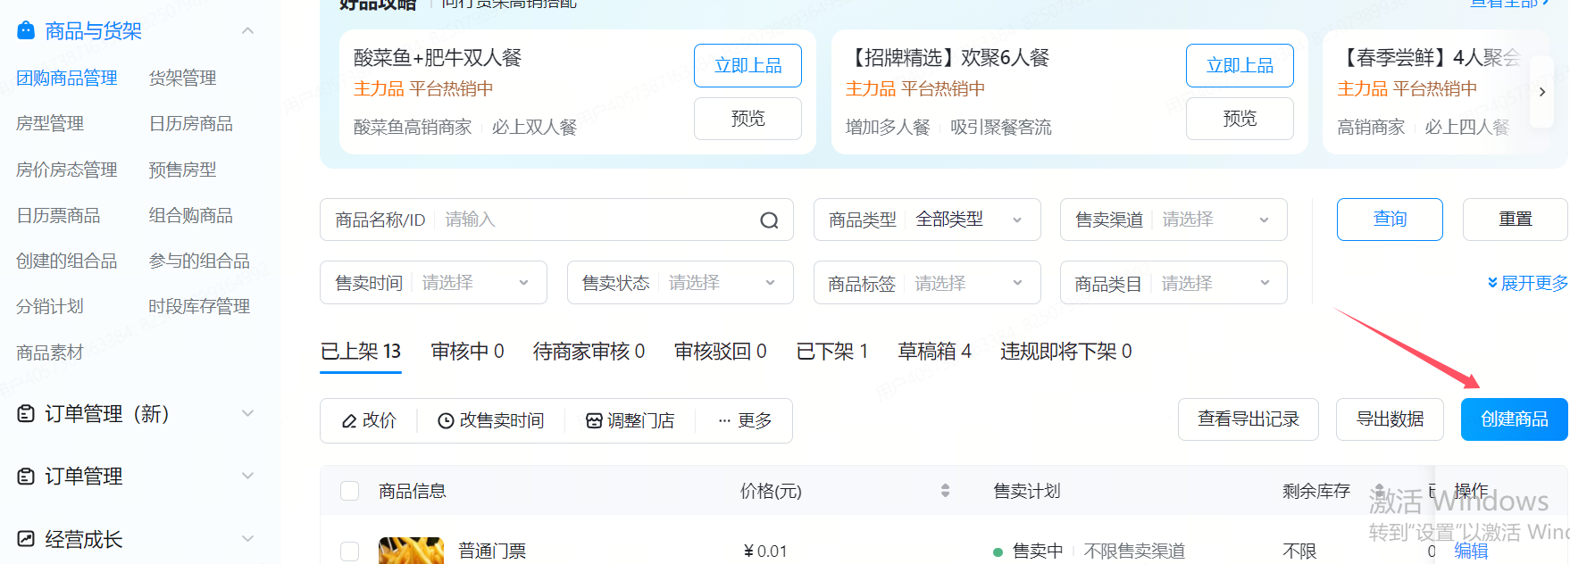Image resolution: width=1570 pixels, height=564 pixels.
Task: Open 组合购商品 in the sidebar
Action: click(x=191, y=216)
